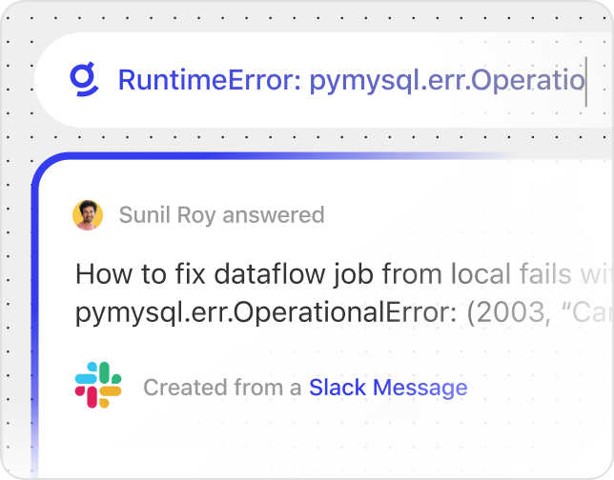The height and width of the screenshot is (480, 614).
Task: Click the "Created from a" text
Action: tap(222, 388)
